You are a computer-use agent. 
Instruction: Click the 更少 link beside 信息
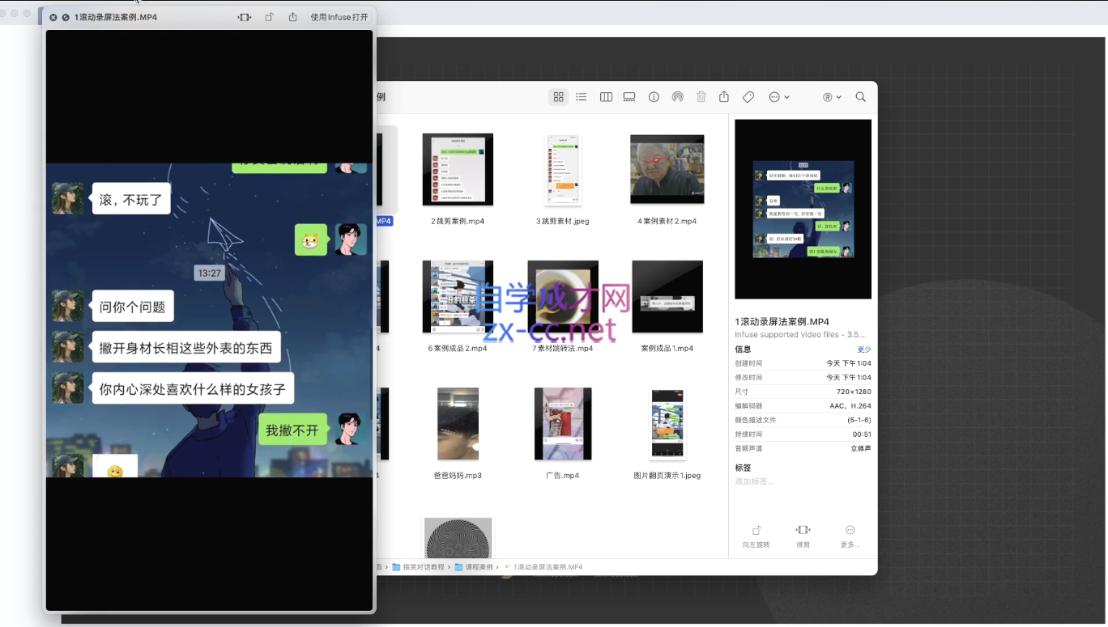(864, 350)
